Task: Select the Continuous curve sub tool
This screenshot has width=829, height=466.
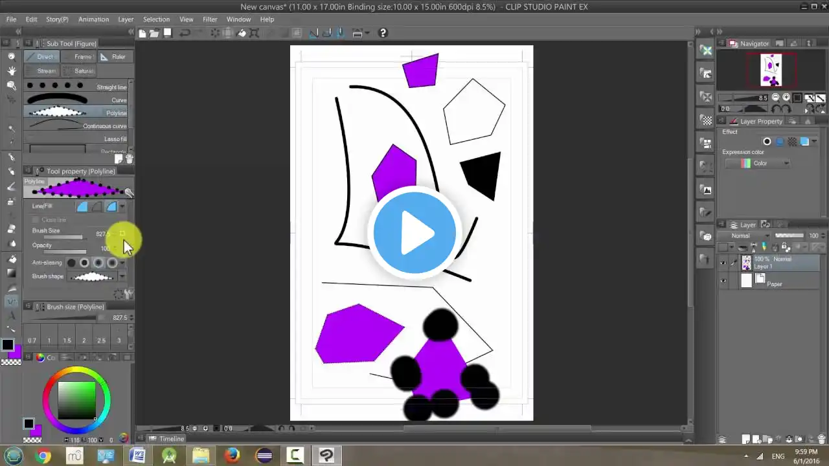Action: tap(76, 126)
